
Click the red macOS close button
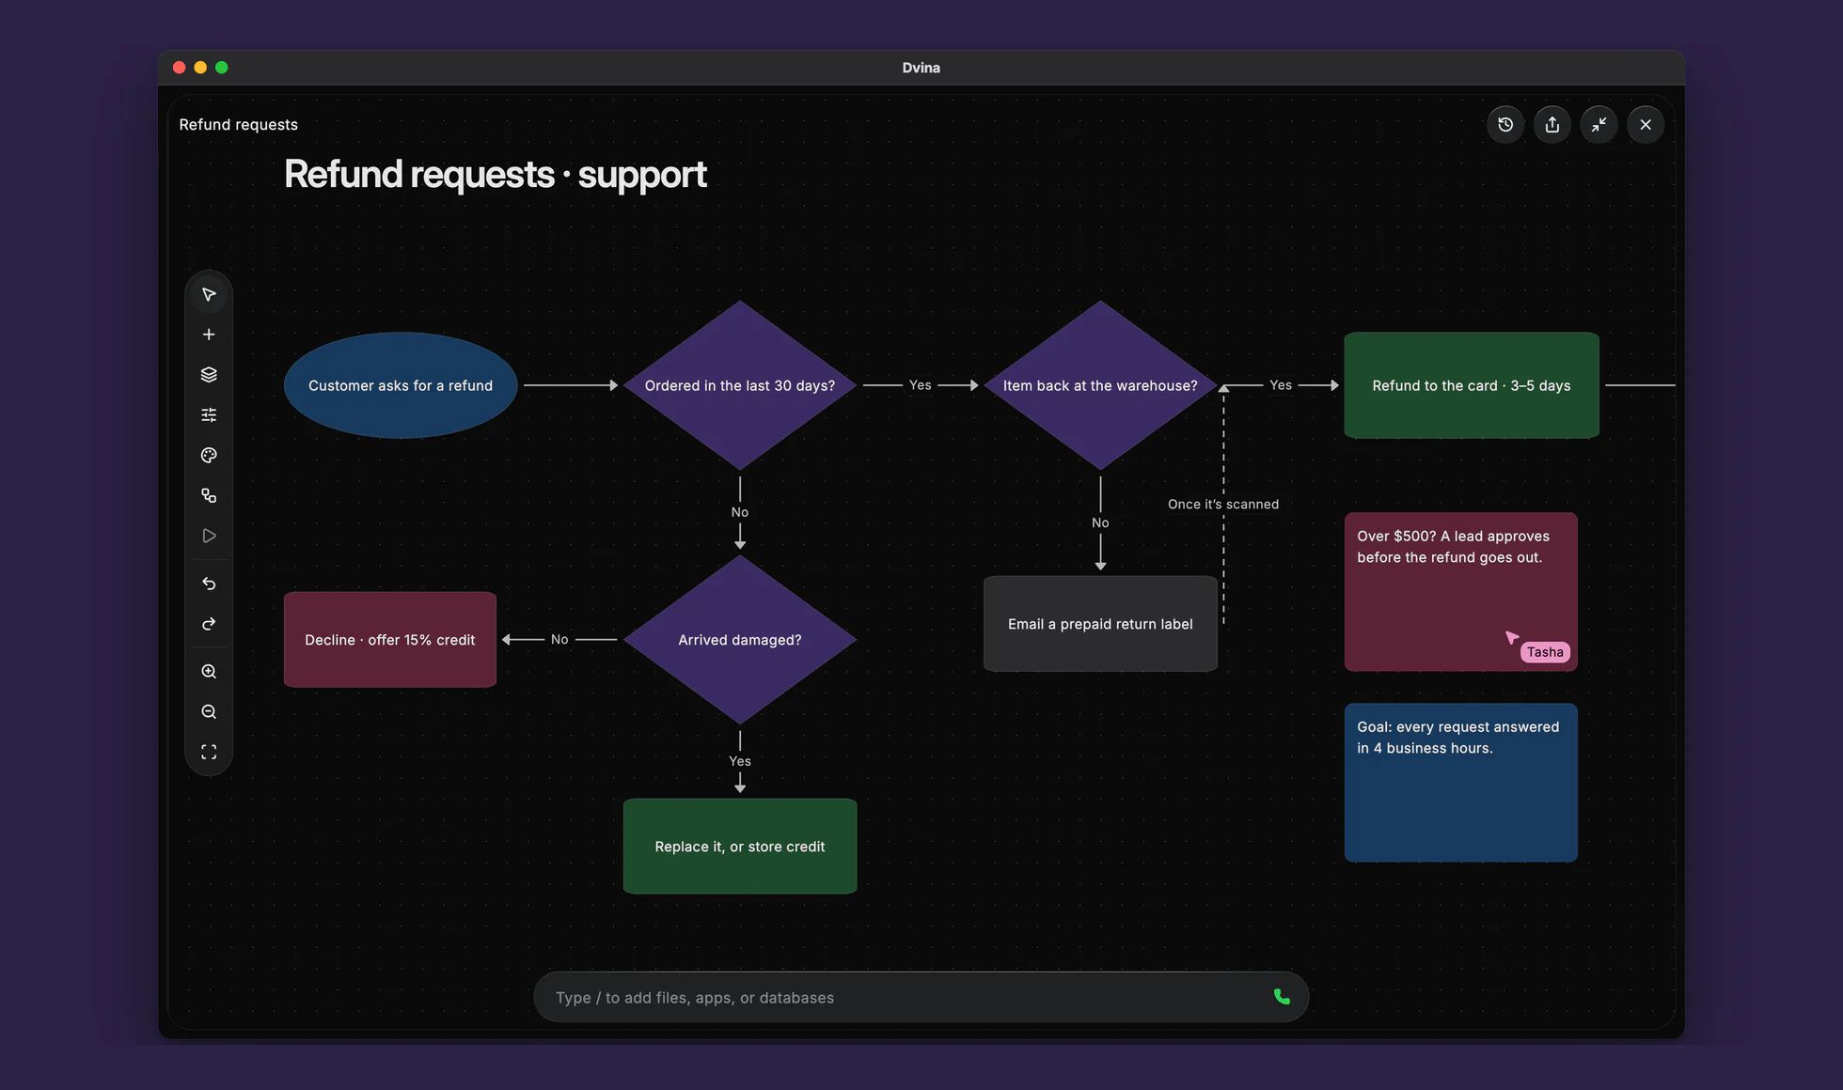[179, 68]
